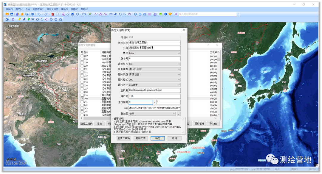
Task: Click the gear settings icon in second toolbar
Action: point(7,19)
